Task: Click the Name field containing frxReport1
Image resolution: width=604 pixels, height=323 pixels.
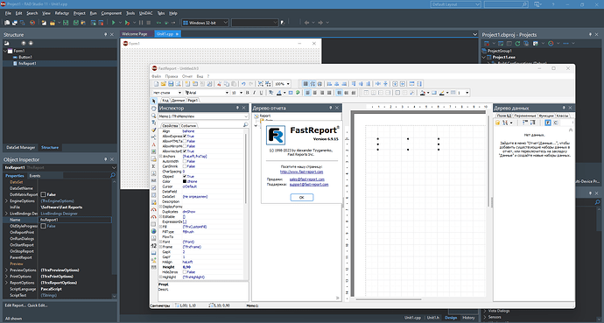Action: [75, 220]
